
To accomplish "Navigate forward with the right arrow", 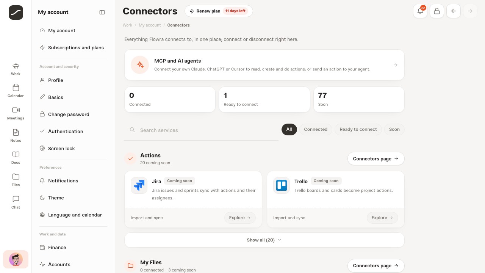I will point(470,11).
